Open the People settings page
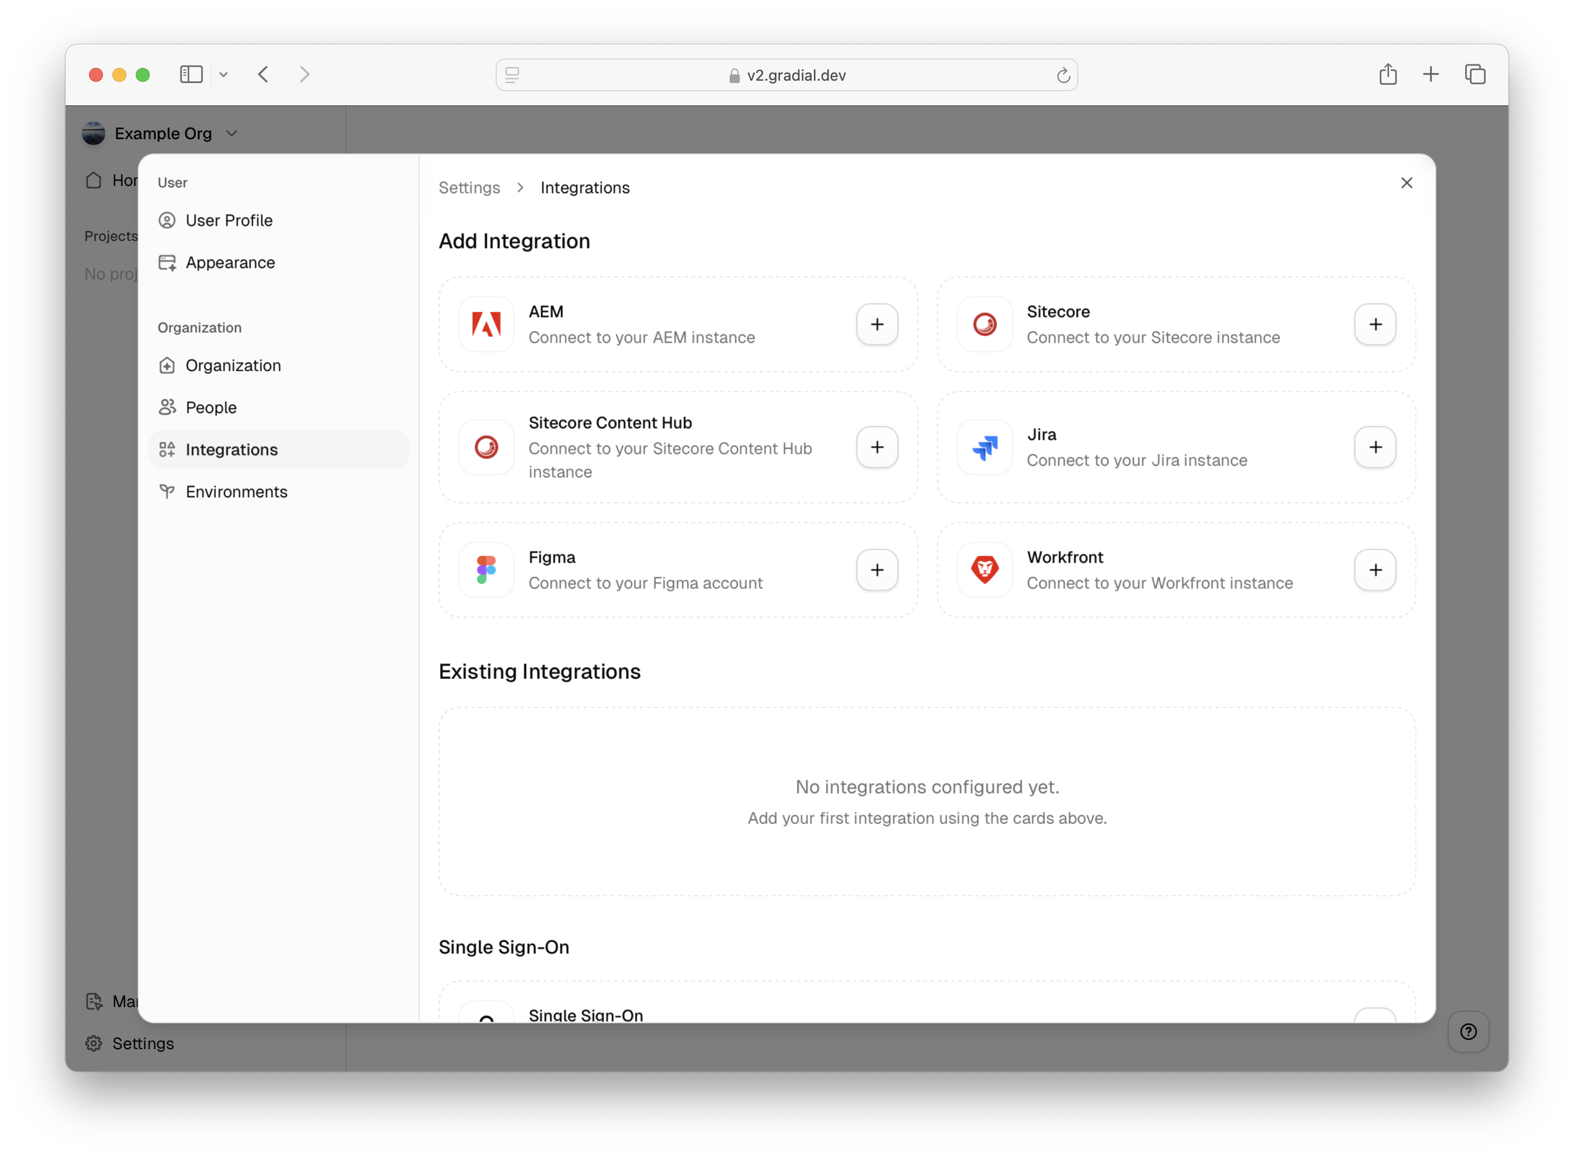 [x=211, y=408]
